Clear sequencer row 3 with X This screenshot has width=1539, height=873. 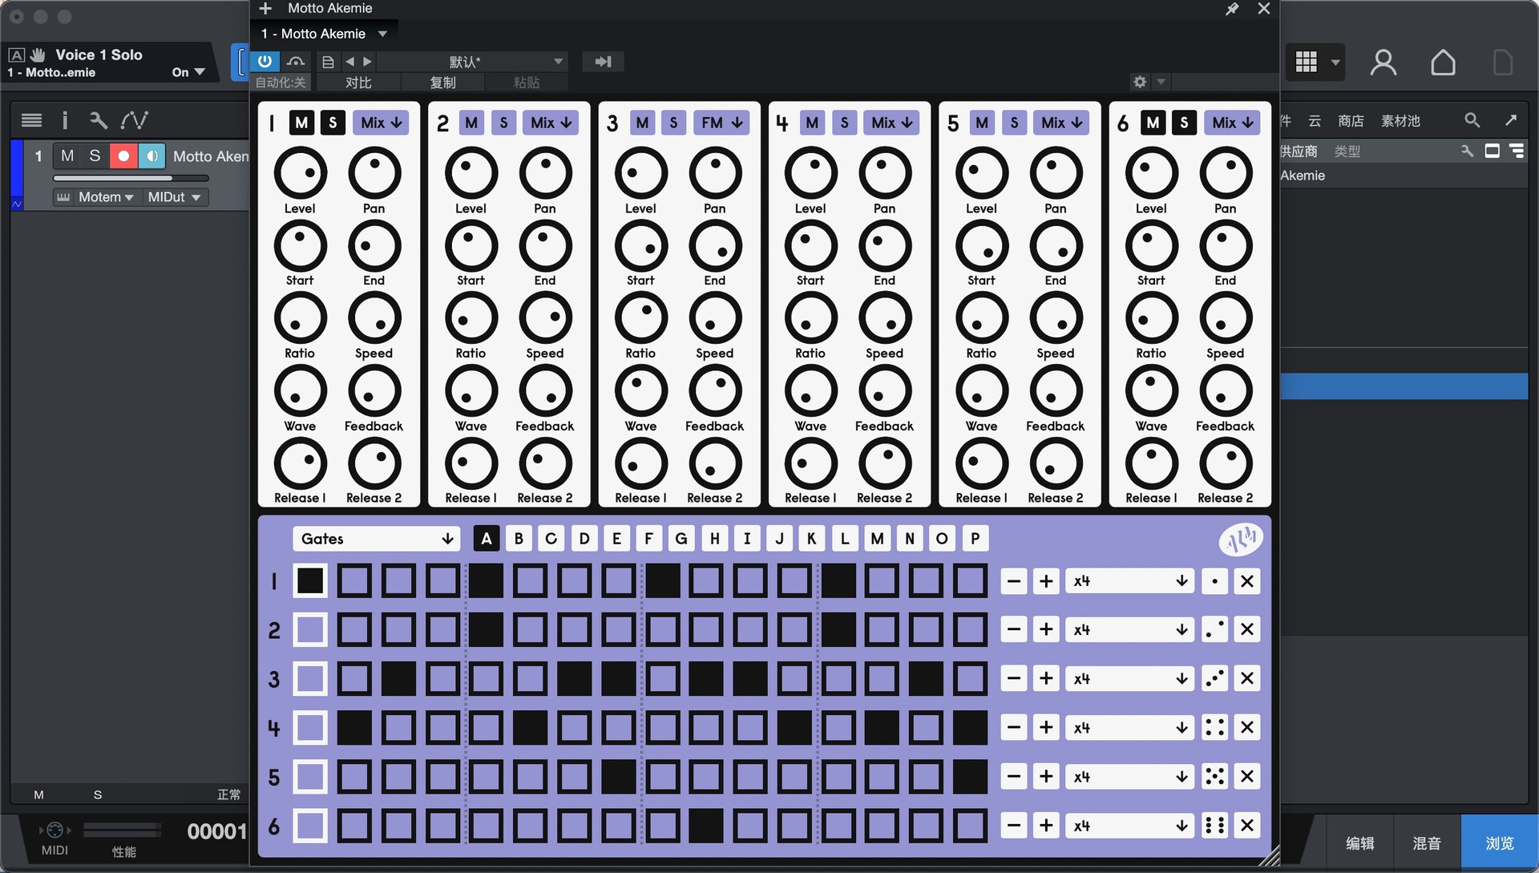pos(1247,678)
